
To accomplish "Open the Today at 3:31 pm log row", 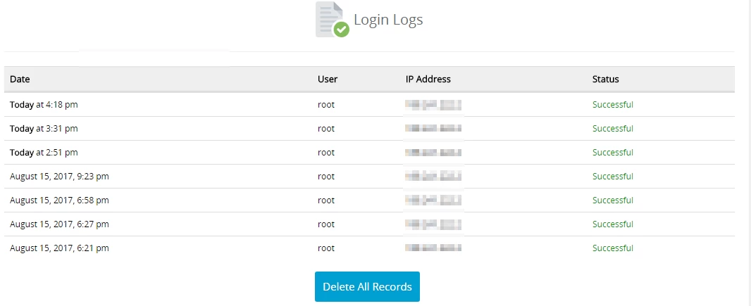I will pyautogui.click(x=44, y=129).
